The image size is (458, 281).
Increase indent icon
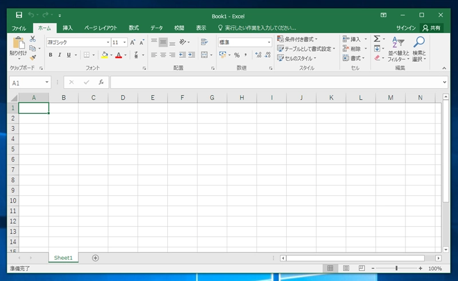point(192,54)
